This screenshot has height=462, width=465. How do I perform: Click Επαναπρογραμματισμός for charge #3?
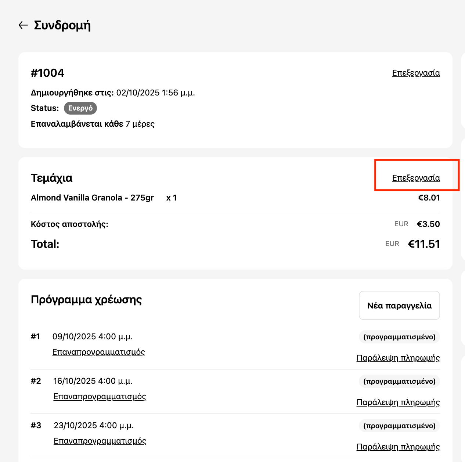click(100, 441)
